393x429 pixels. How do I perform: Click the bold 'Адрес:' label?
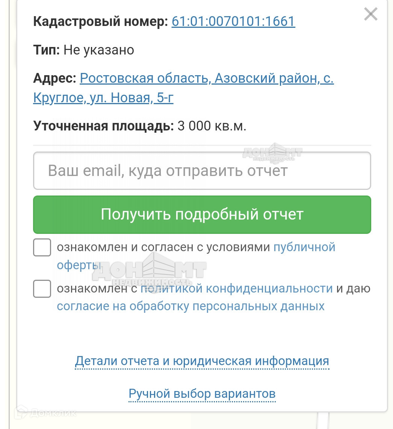55,79
